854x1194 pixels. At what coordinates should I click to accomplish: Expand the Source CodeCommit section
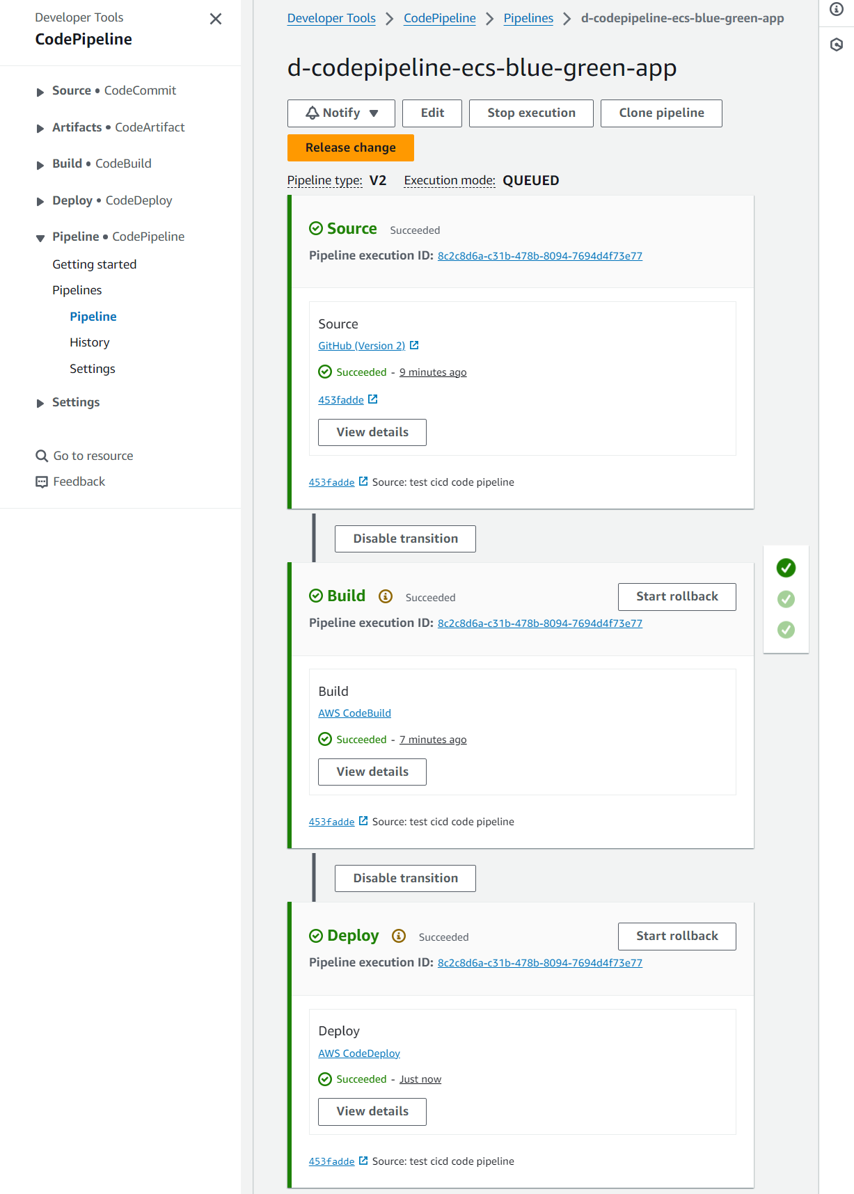coord(40,91)
